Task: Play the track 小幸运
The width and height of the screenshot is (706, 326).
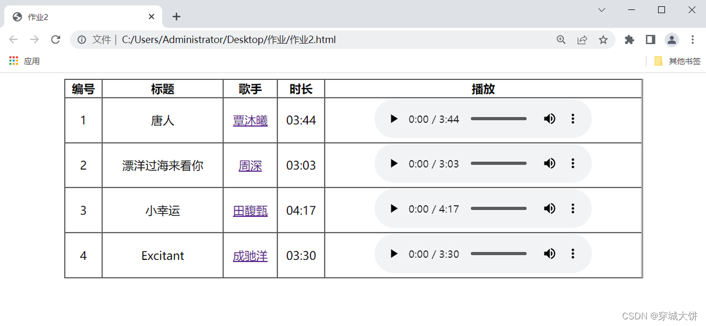Action: (x=393, y=209)
